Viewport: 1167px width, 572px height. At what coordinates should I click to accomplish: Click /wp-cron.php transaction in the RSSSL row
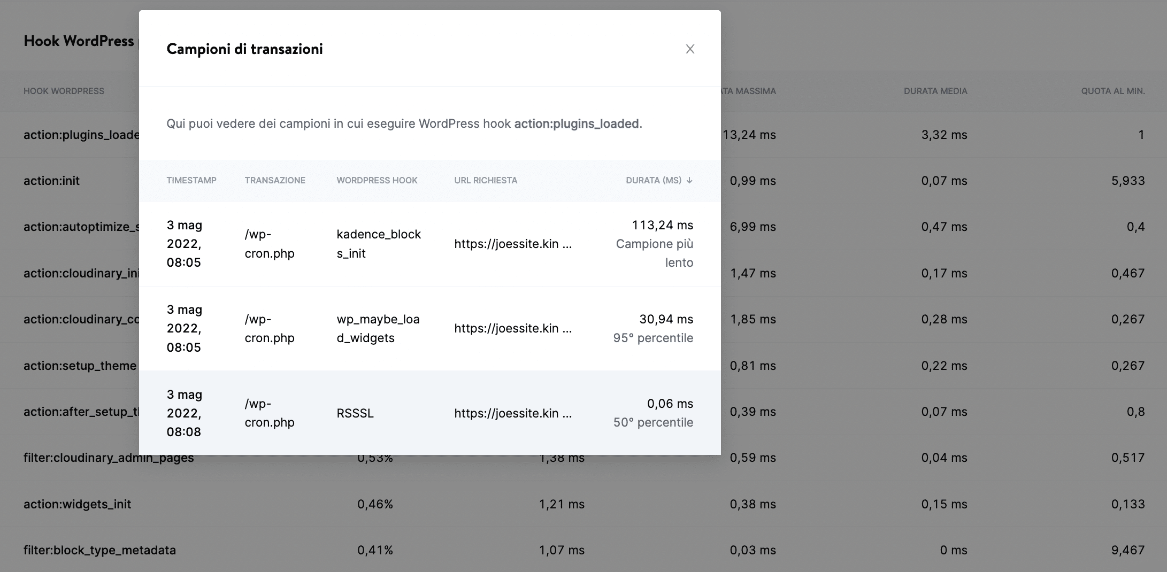[269, 413]
